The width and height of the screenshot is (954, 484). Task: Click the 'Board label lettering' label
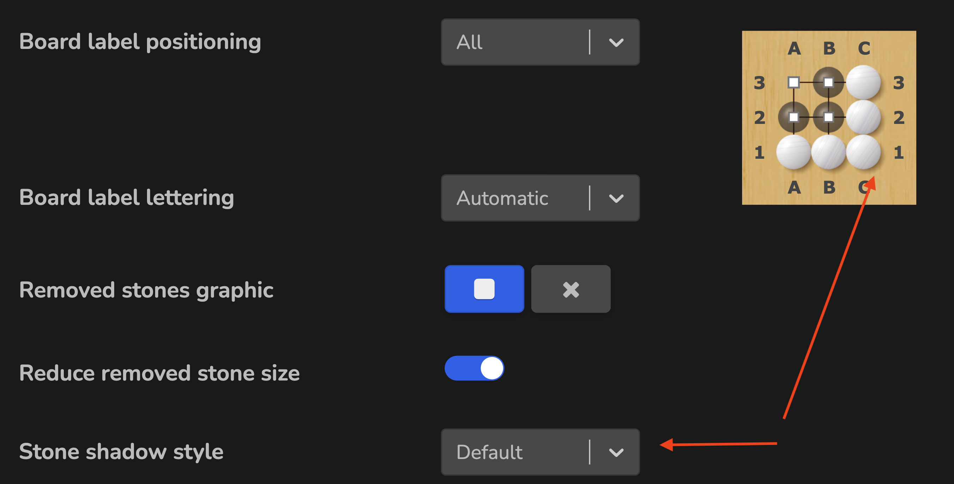pos(126,198)
